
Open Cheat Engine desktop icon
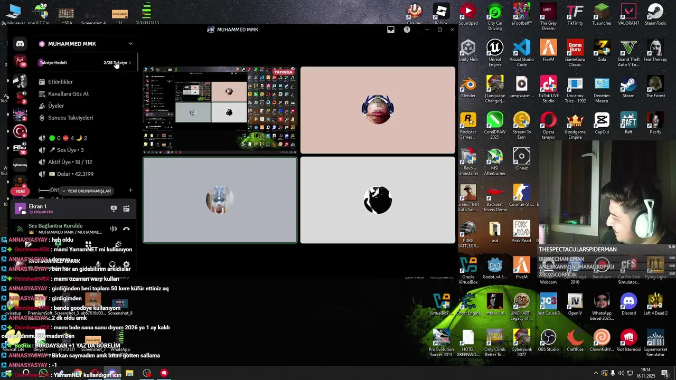[x=468, y=304]
